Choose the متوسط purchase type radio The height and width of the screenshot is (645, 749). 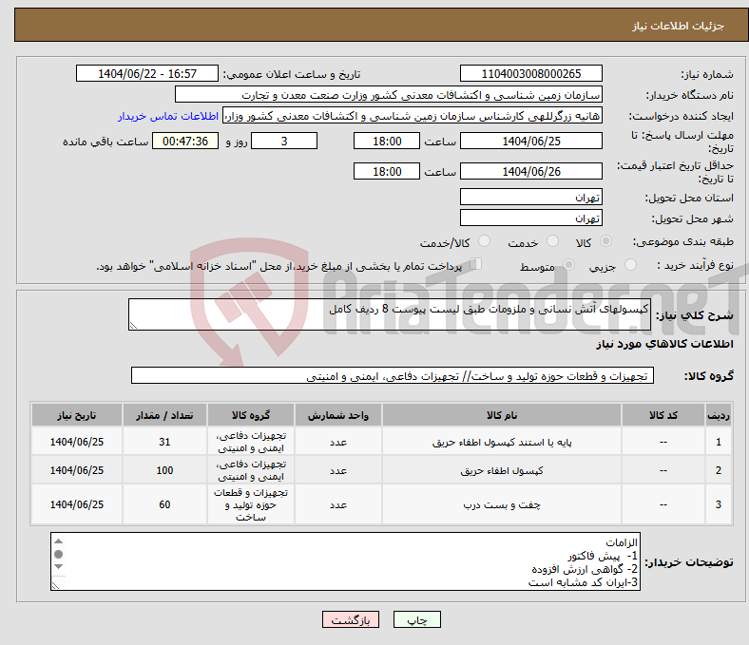pyautogui.click(x=568, y=264)
